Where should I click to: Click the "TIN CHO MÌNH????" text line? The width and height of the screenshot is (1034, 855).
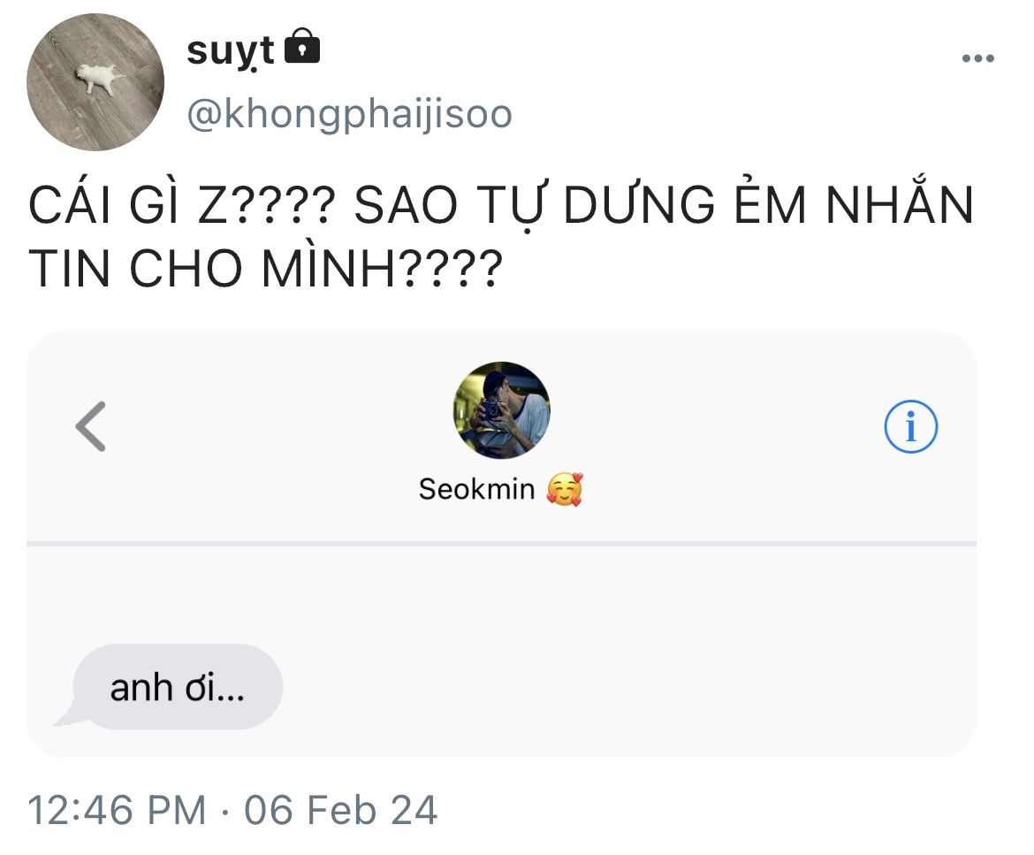point(265,271)
